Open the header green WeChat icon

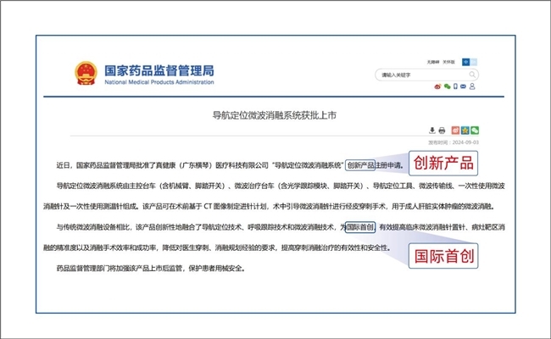pos(447,86)
